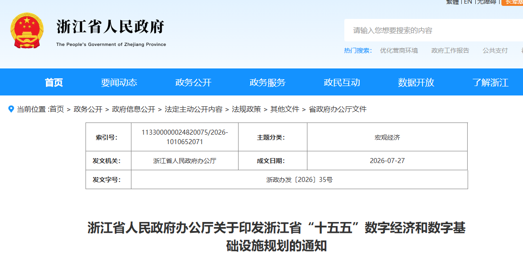
Task: Open the 政民互动 menu item
Action: [x=342, y=82]
